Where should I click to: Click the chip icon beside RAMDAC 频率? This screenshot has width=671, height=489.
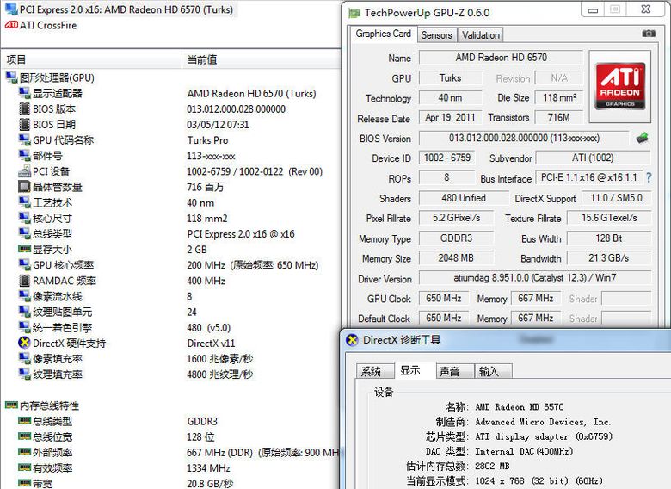[25, 281]
